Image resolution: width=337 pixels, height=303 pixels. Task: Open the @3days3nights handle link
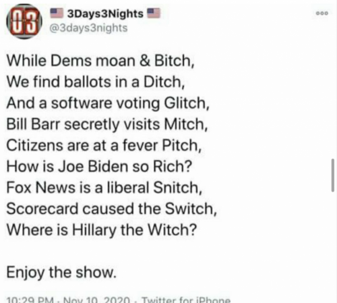88,28
